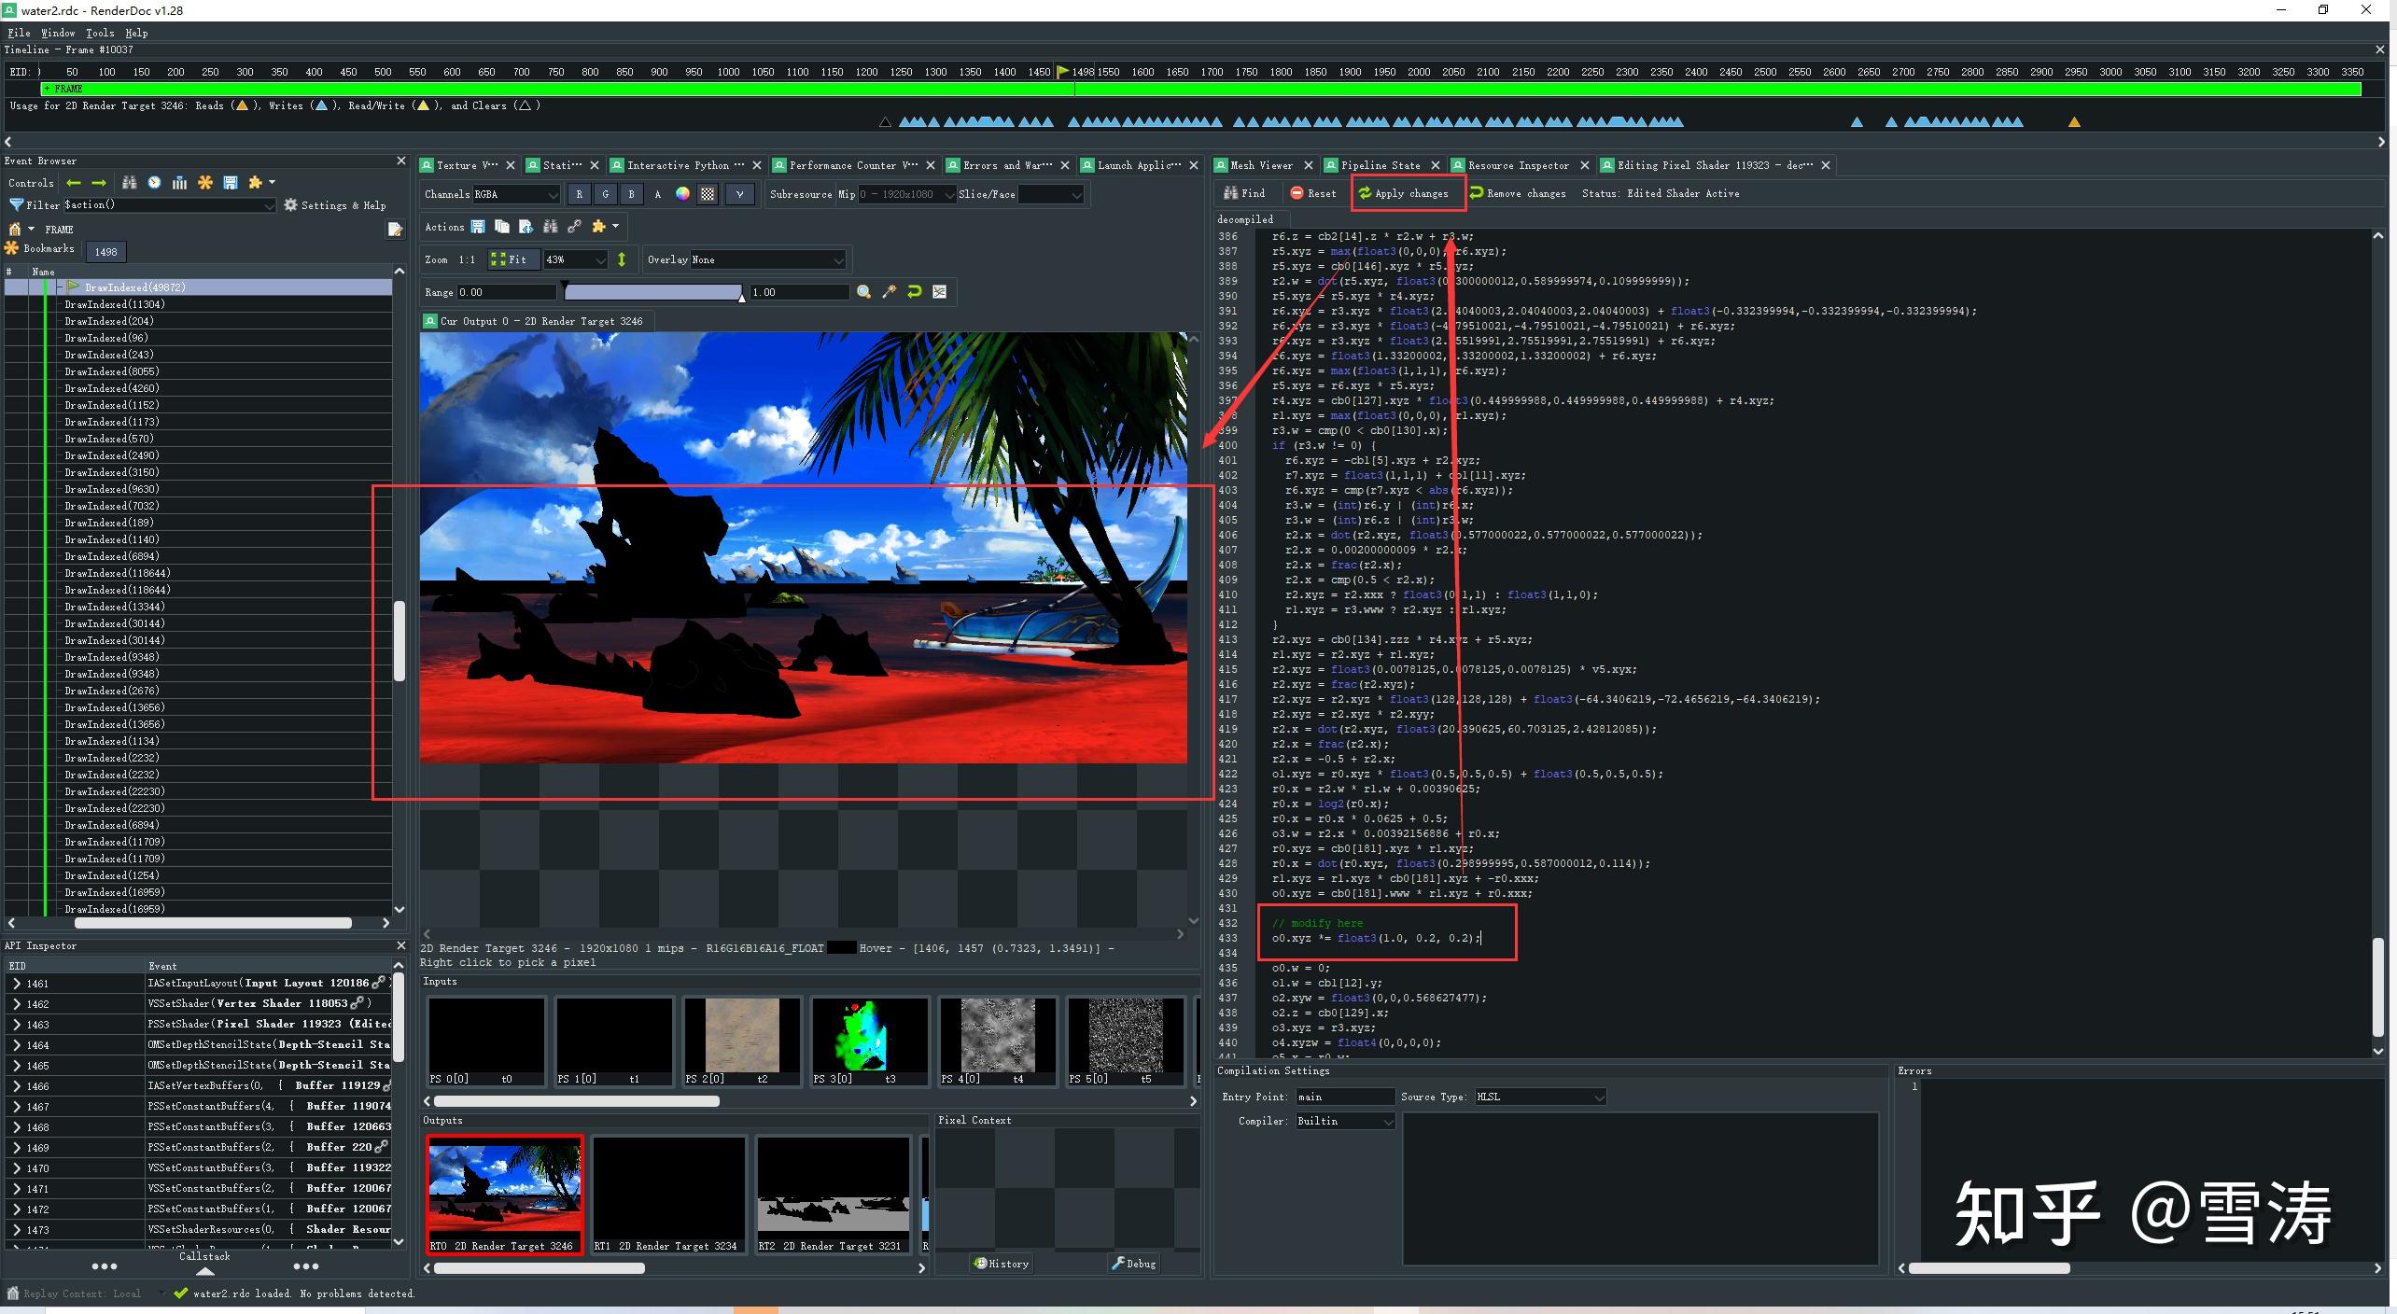
Task: Go to previous event with back arrow
Action: tap(74, 183)
